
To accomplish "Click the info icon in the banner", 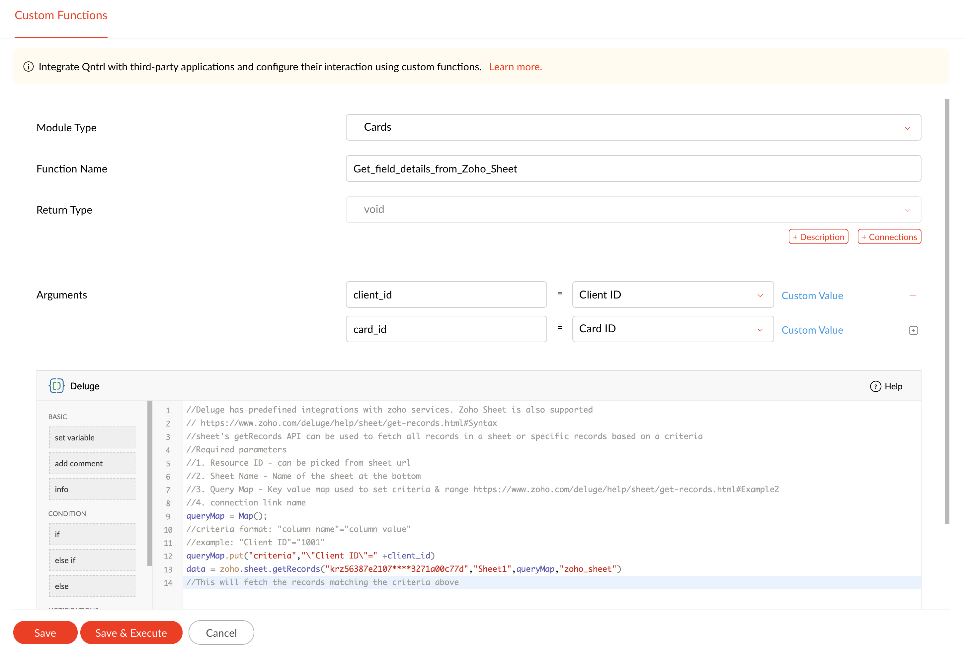I will [x=28, y=67].
